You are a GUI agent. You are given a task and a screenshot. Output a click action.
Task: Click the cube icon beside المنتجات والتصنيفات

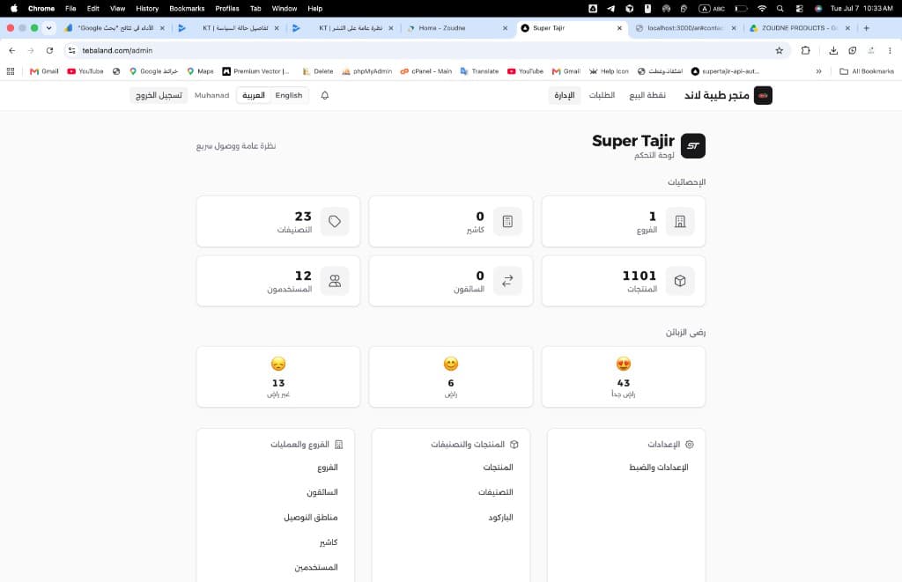pos(514,444)
